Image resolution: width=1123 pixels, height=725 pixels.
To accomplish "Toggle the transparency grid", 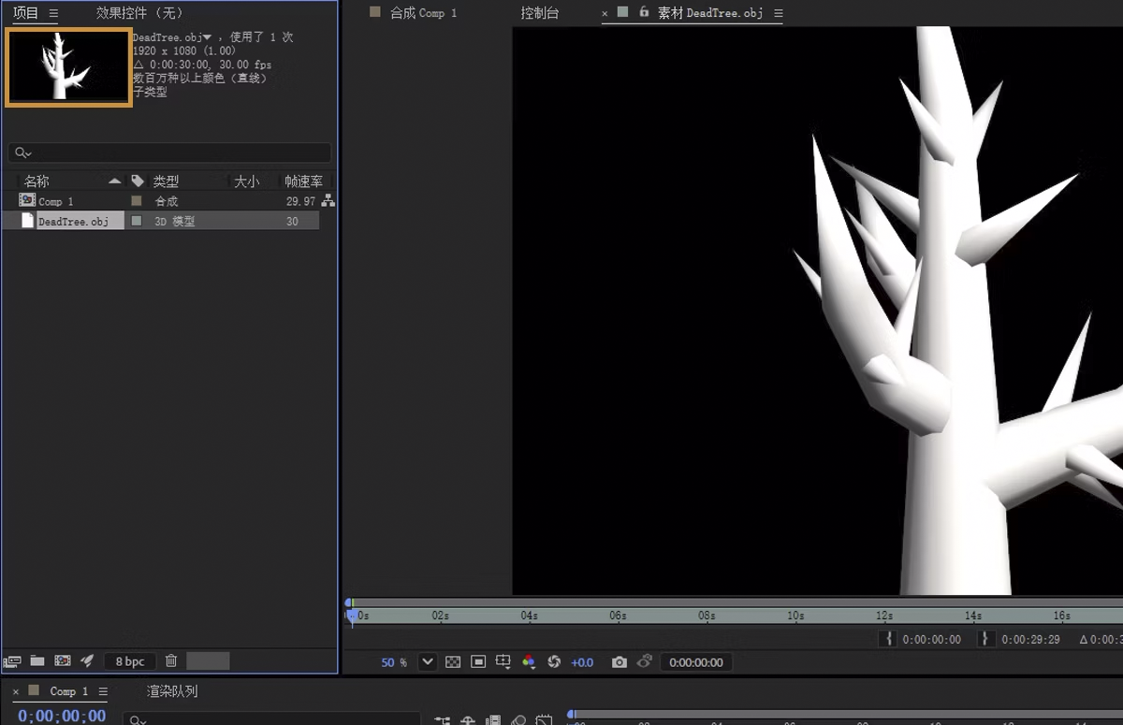I will click(x=453, y=662).
